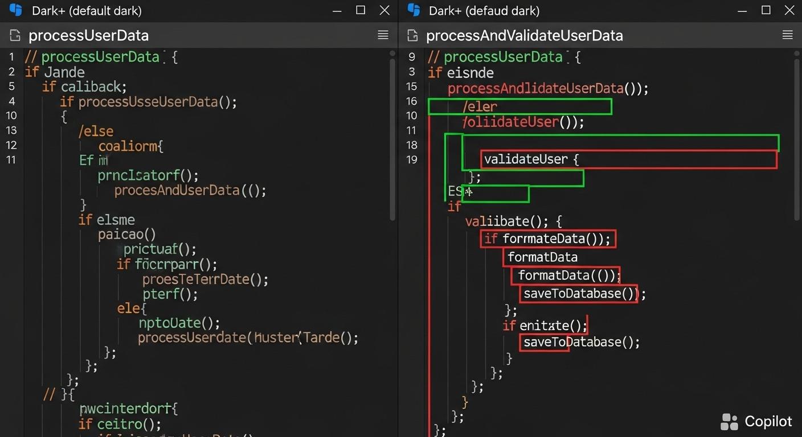Click the Copilot logo in the right title bar

tap(414, 10)
